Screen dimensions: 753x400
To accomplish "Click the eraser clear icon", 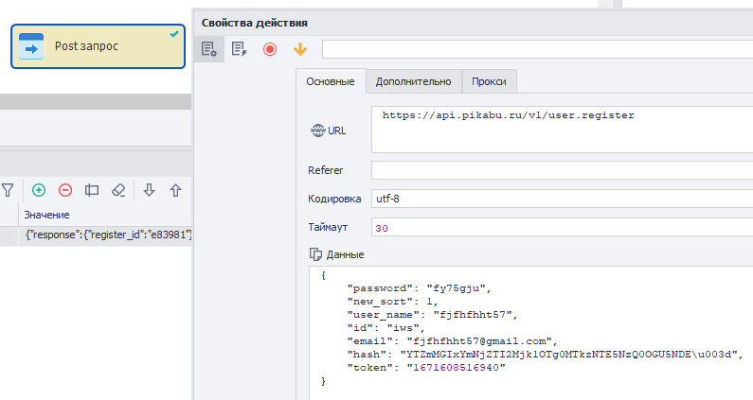I will 118,190.
